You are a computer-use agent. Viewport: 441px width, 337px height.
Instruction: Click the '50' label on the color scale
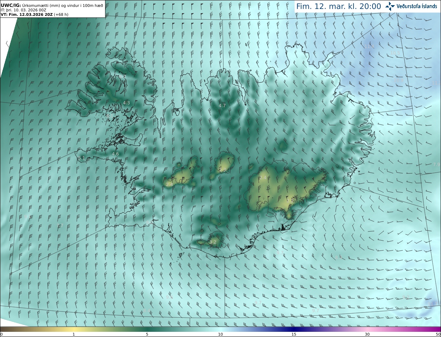(438, 334)
